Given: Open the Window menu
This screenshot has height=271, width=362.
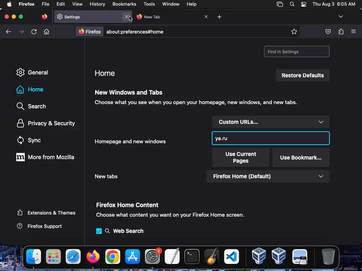Looking at the screenshot, I should [171, 4].
